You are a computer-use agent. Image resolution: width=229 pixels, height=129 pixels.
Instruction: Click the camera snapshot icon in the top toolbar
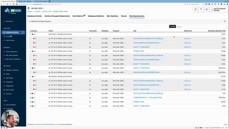pos(206,9)
